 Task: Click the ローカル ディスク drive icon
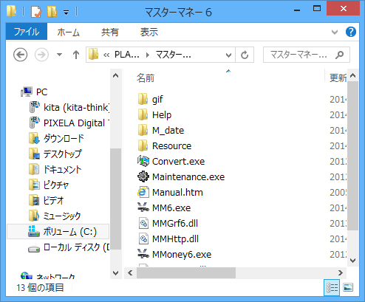34,249
